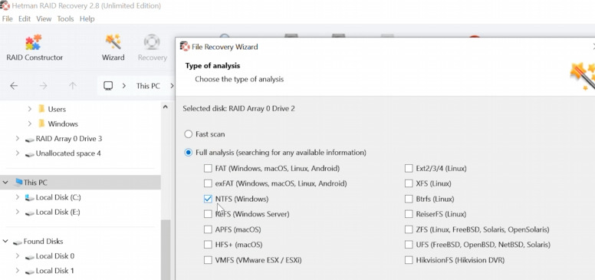This screenshot has height=280, width=595.
Task: Click the computer icon in address bar
Action: tap(108, 86)
